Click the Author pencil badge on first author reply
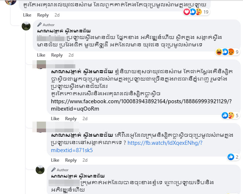The image size is (243, 194). pos(46,25)
